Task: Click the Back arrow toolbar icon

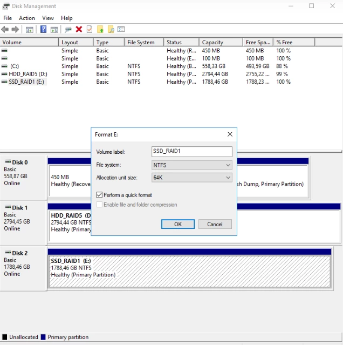Action: point(5,29)
